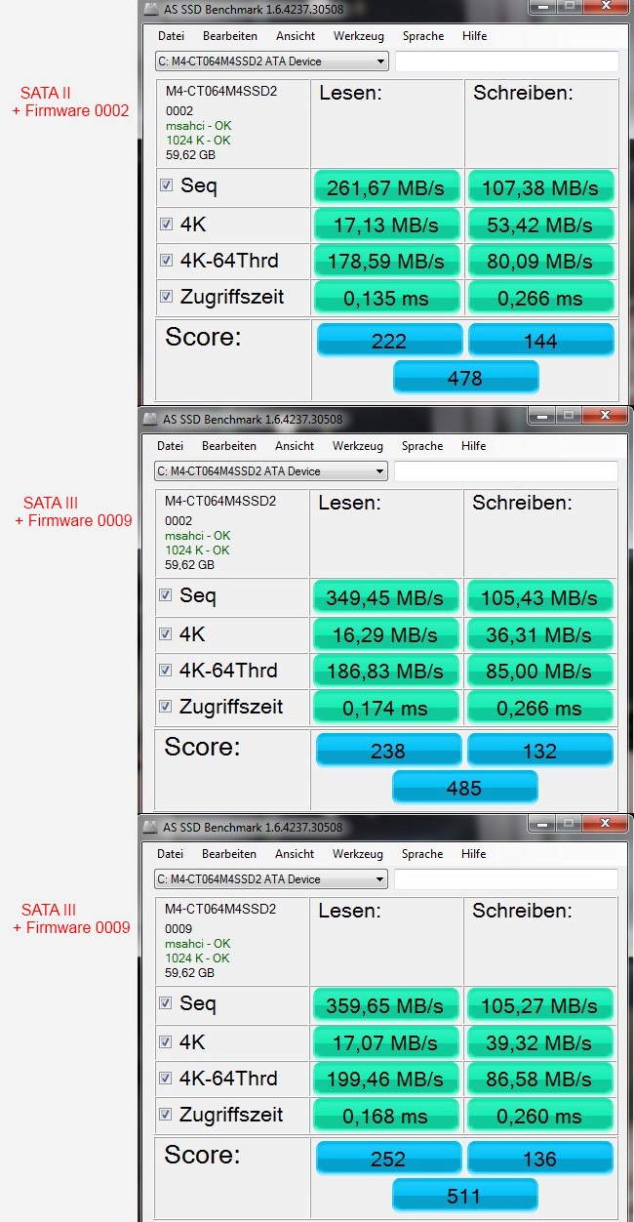Viewport: 634px width, 1222px height.
Task: Click the 349,45 MB/s Seq read result
Action: point(385,596)
